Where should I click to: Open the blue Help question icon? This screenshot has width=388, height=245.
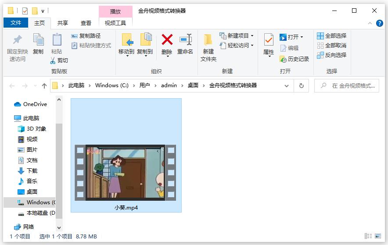380,23
